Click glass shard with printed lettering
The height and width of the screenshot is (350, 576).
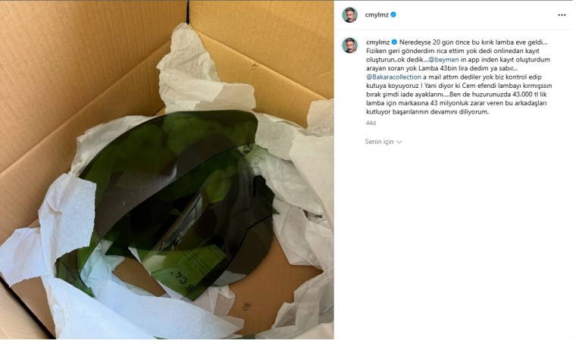tap(183, 273)
